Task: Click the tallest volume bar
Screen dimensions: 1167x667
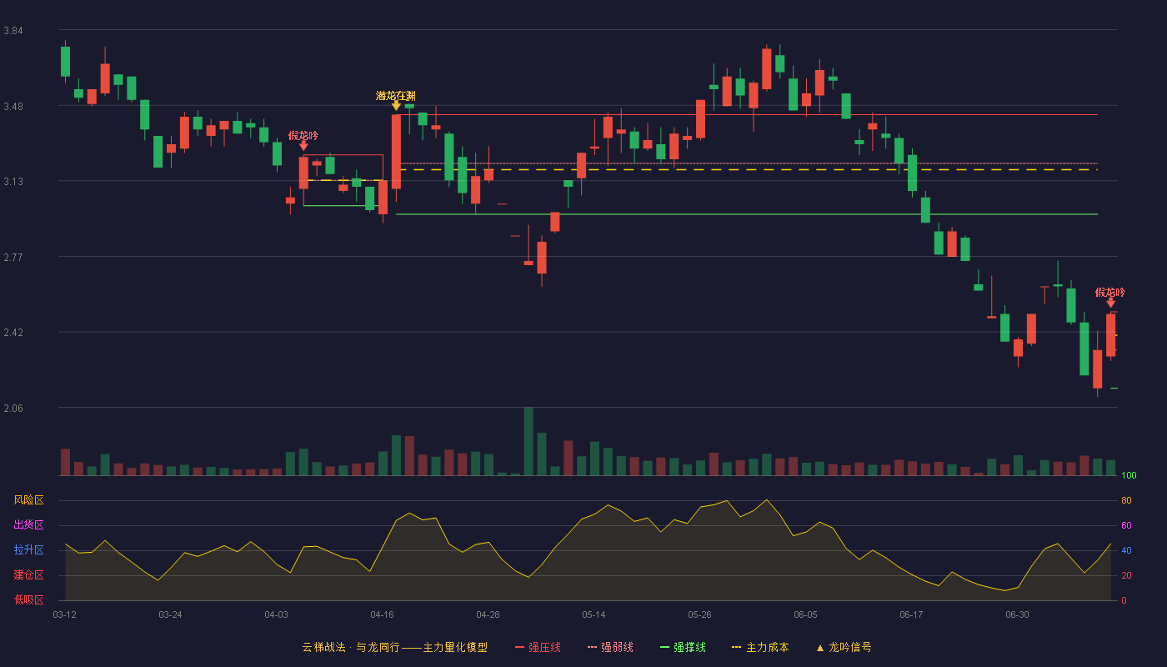Action: 528,441
